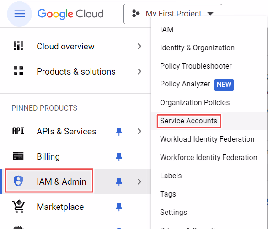Open Workforce Identity Federation
Viewport: 268px width, 229px height.
(209, 157)
